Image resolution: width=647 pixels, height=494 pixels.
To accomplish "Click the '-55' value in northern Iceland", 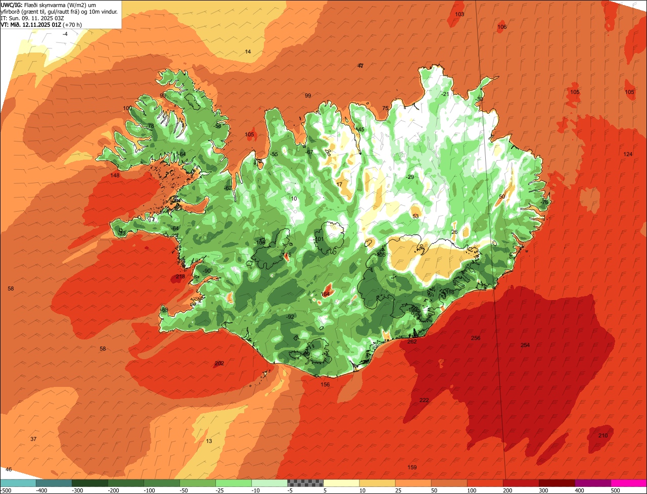I will 274,154.
